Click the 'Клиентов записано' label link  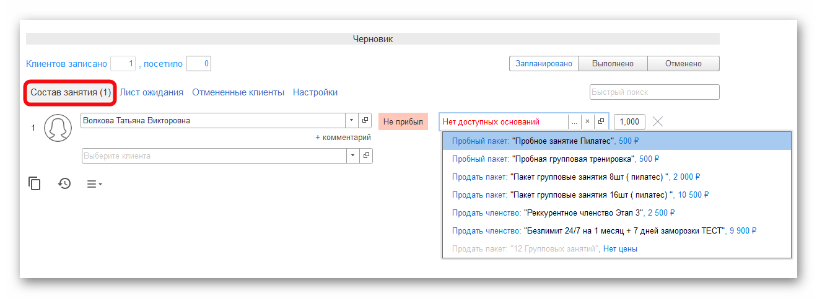[x=66, y=64]
